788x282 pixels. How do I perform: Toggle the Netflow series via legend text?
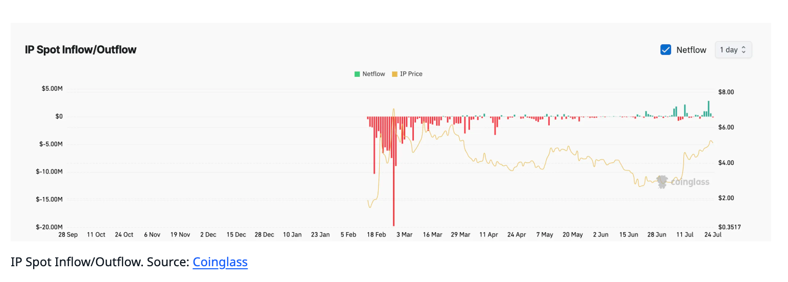[374, 74]
